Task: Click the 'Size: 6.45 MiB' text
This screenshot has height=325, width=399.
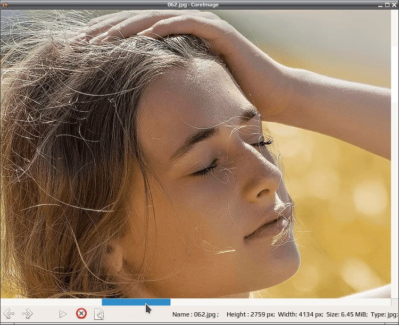Action: pyautogui.click(x=347, y=314)
